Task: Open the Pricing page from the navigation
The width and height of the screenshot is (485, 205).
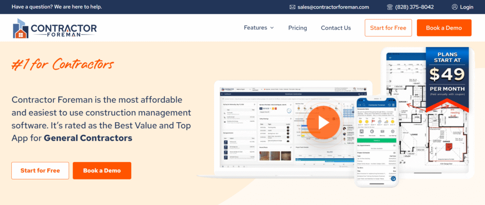Action: click(297, 28)
